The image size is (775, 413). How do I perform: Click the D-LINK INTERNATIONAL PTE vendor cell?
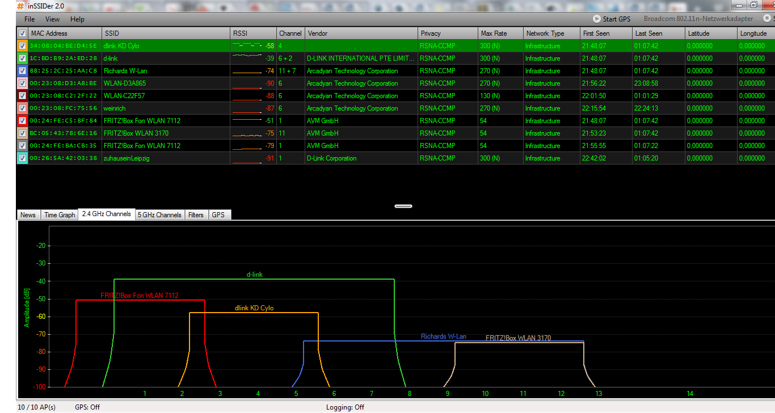point(361,58)
